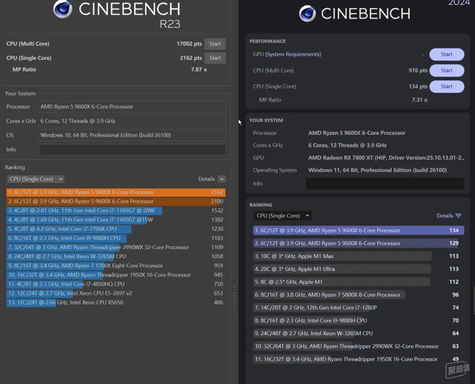Select the R23 Ryzen 5 9600X row scoring 2100
Screen dimensions: 475x384
coord(116,201)
